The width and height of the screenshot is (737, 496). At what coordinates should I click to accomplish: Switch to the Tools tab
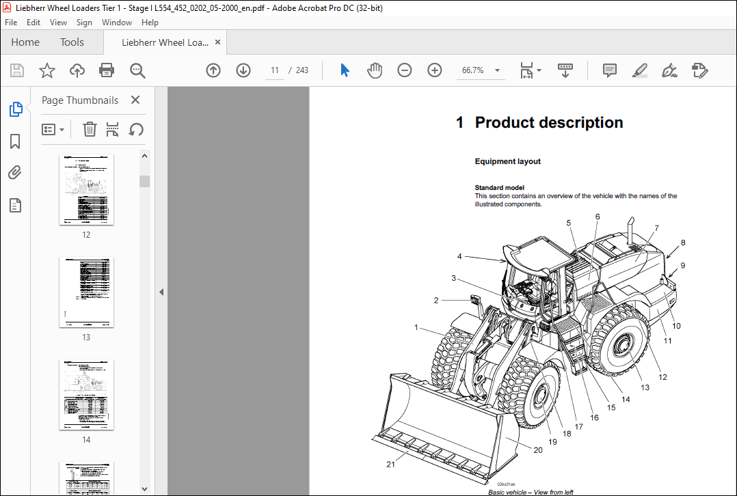72,42
